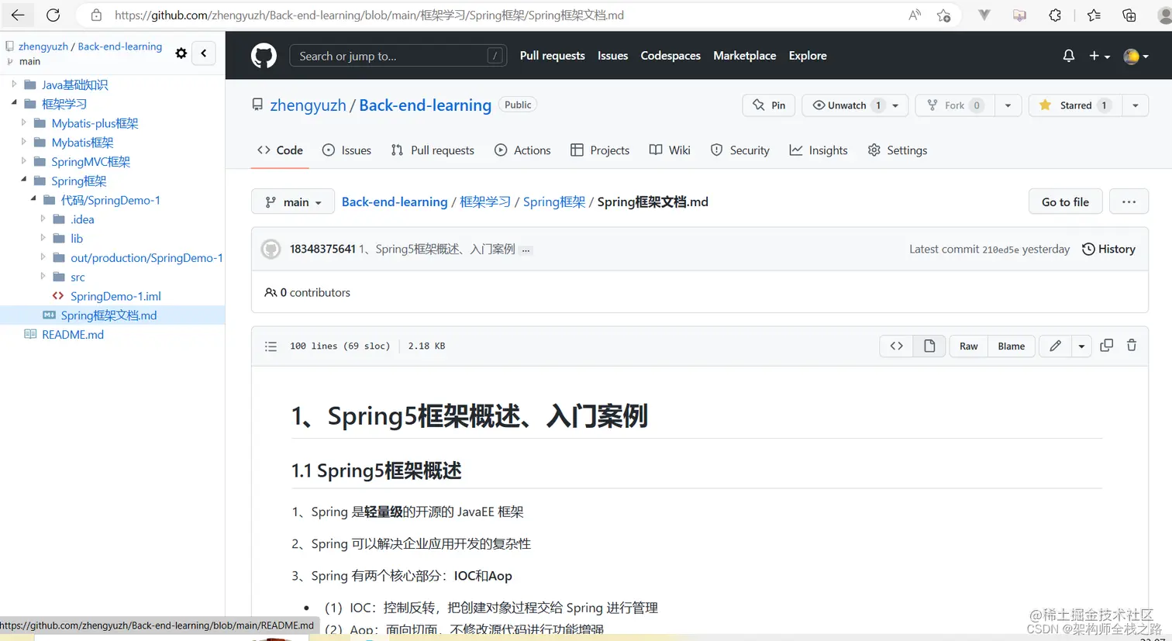The image size is (1172, 641).
Task: Copy raw contents icon
Action: pos(1106,346)
